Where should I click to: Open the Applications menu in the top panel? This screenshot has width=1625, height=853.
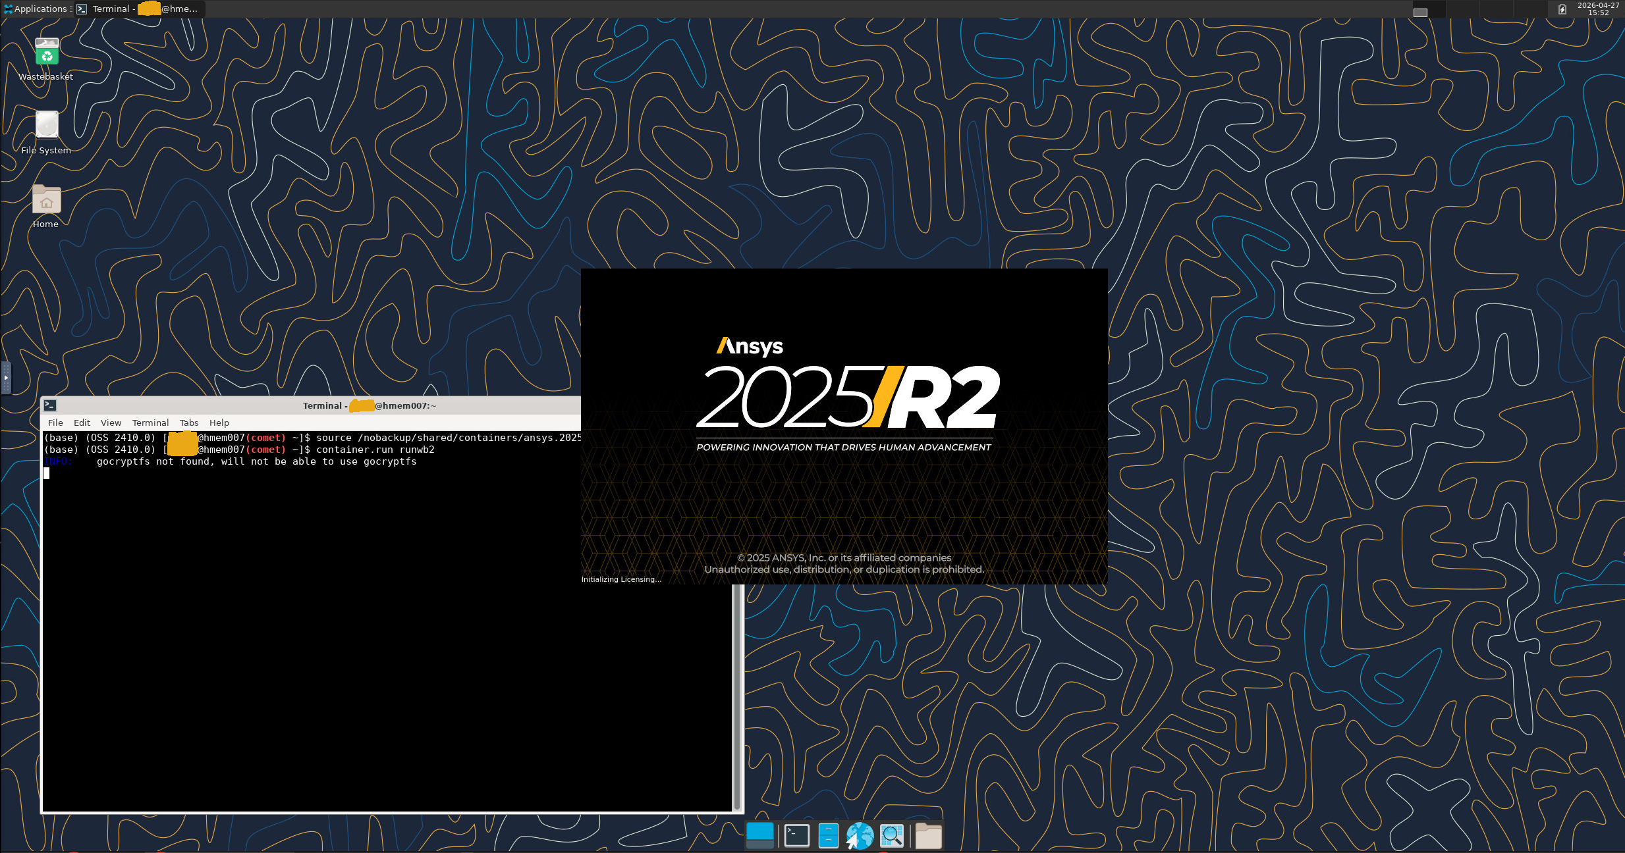[x=38, y=9]
